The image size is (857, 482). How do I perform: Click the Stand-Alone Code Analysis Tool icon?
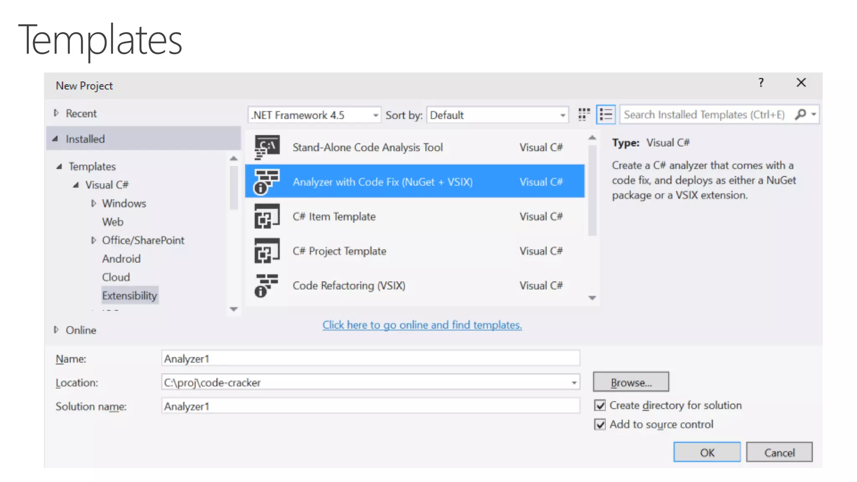click(x=267, y=147)
